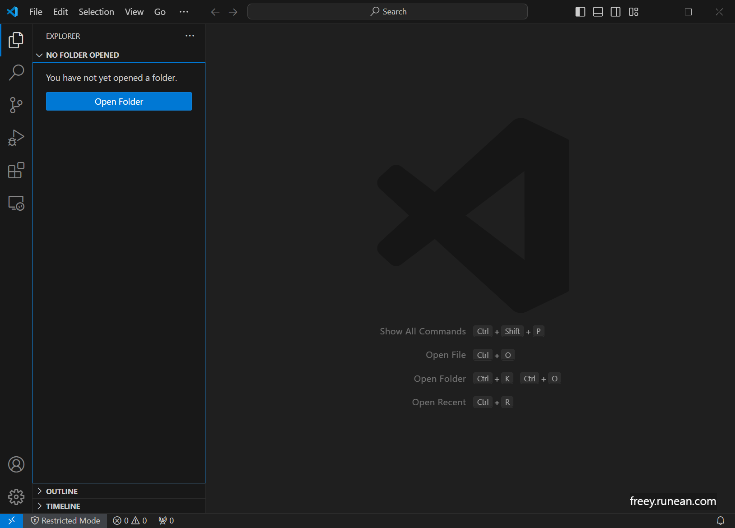Toggle the secondary side bar visibility
The image size is (735, 528).
coord(615,12)
